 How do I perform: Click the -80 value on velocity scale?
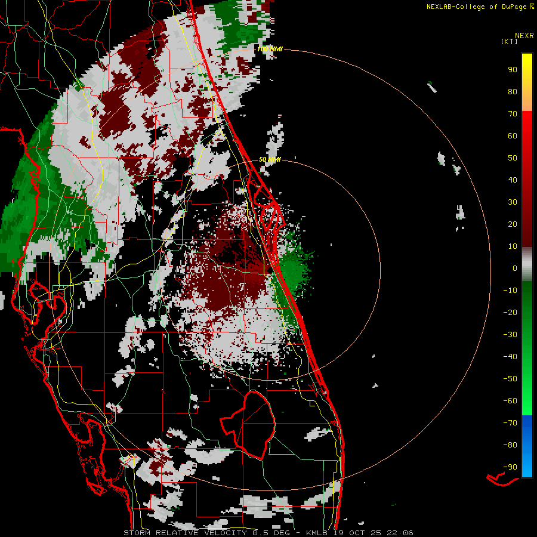pos(510,445)
